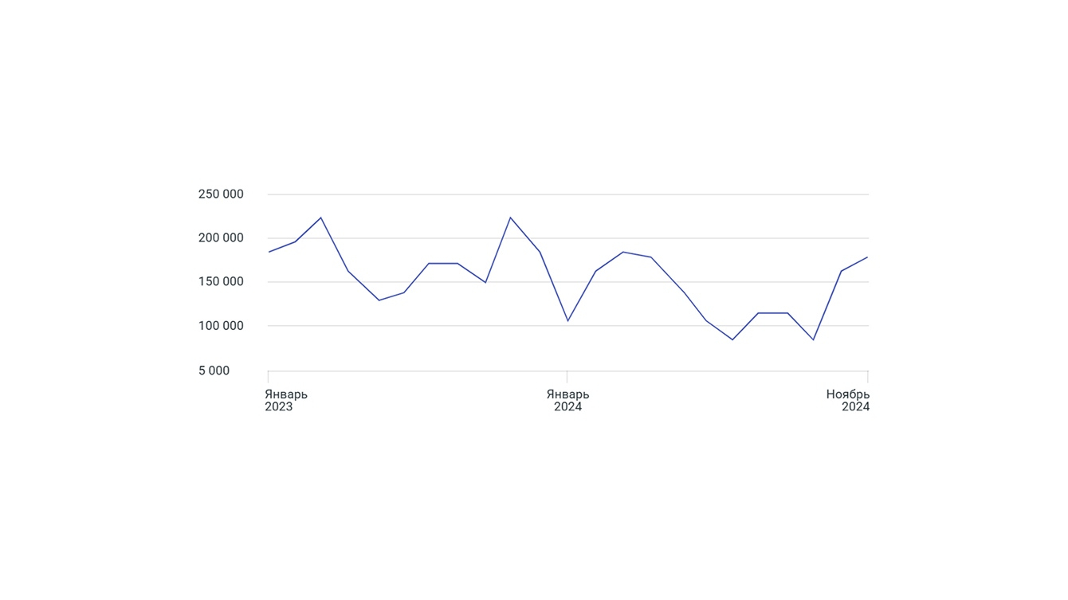Screen dimensions: 1068x600
Task: Click the line's low point above the Январь 2024 tick
Action: click(567, 321)
